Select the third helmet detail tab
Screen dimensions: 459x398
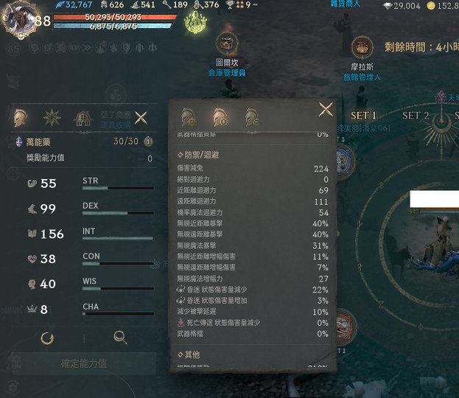252,117
